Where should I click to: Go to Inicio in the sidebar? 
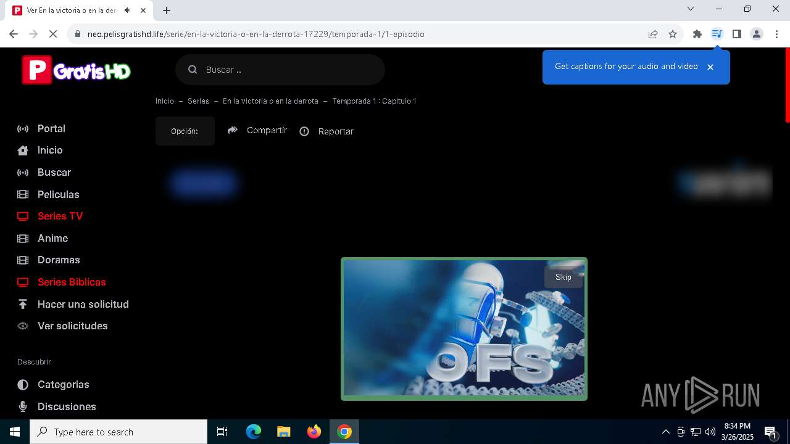pos(50,150)
